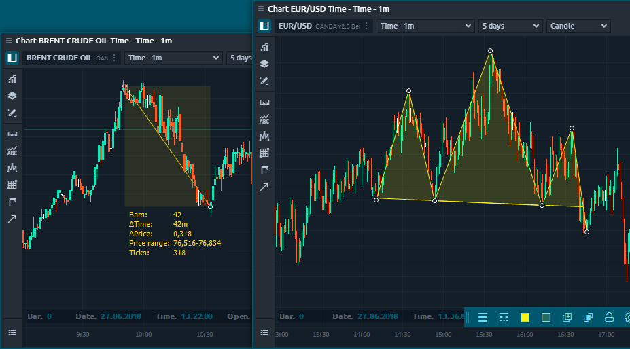Toggle the left toolbar panel in Brent chart
This screenshot has width=630, height=349.
coord(12,58)
